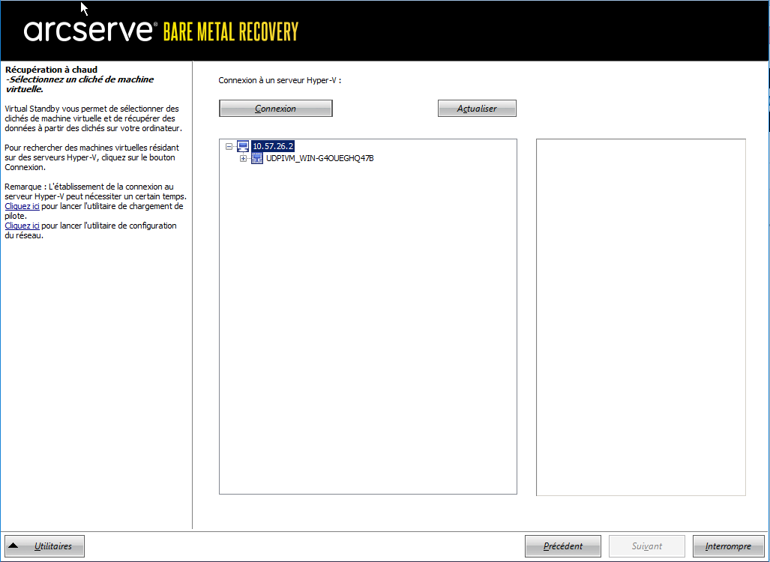Go back with the Précédent button

(563, 546)
